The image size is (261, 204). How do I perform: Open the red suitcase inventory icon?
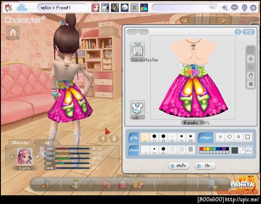(x=107, y=184)
